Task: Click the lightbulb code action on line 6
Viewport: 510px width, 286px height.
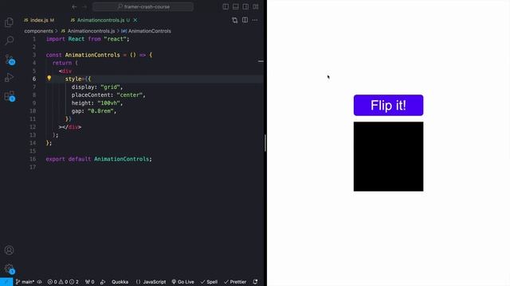Action: click(x=49, y=78)
